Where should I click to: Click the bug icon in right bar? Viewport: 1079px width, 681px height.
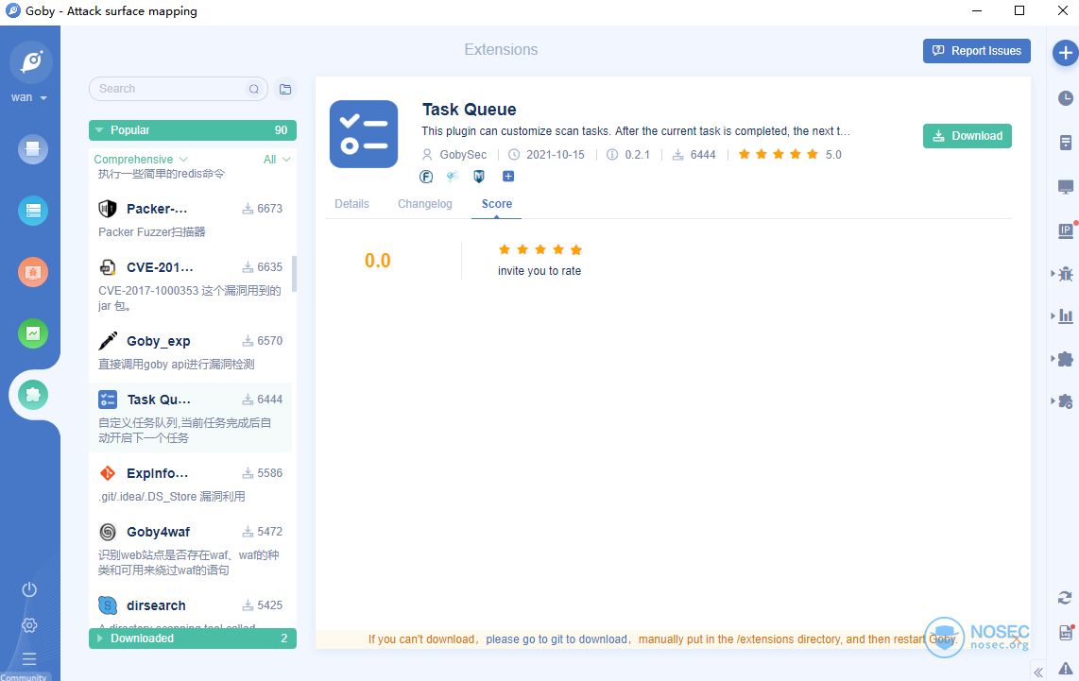1065,274
